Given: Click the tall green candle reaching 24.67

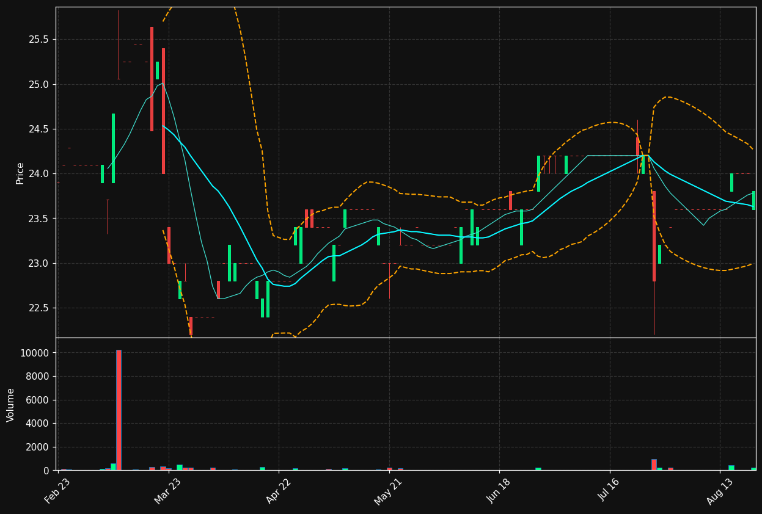Looking at the screenshot, I should point(113,148).
